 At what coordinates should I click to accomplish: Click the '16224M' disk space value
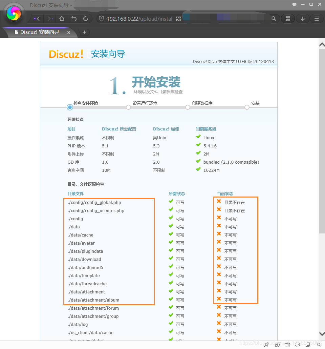pos(211,170)
